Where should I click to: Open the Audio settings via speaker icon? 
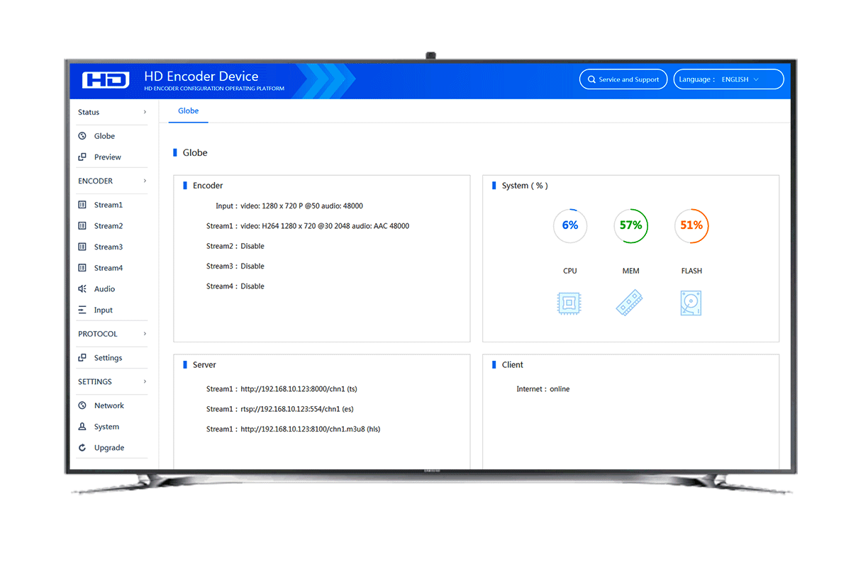(83, 288)
